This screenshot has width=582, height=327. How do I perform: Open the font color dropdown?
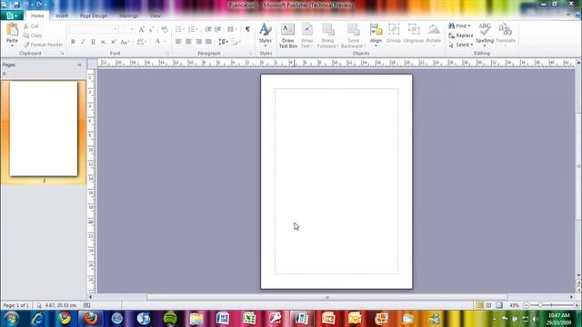(165, 42)
